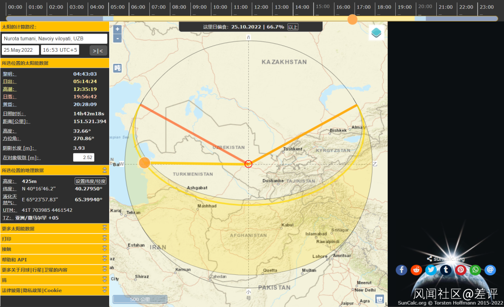Jump to 06:00 on time scale
Screen dimensions: 504x307
coord(138,7)
